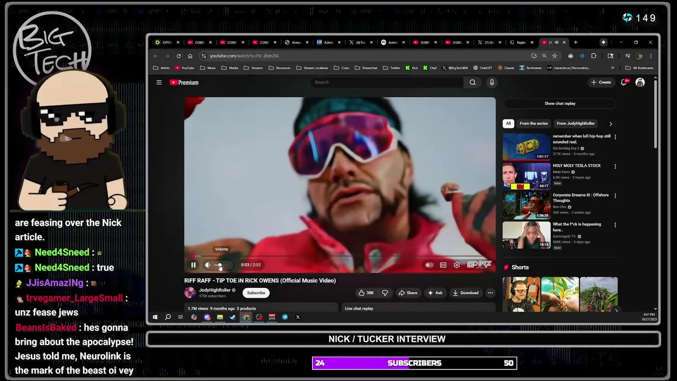Open the lofi hip-hop video thumbnail
This screenshot has height=381, width=677.
(x=526, y=147)
